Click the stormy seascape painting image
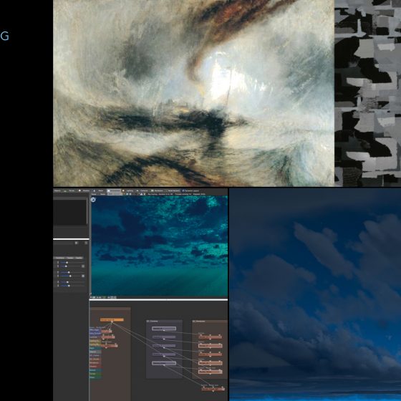 tap(193, 93)
